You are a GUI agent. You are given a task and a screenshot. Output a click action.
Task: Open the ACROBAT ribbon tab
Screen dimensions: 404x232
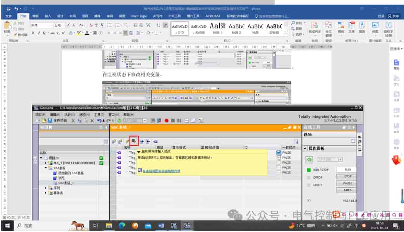pyautogui.click(x=213, y=16)
